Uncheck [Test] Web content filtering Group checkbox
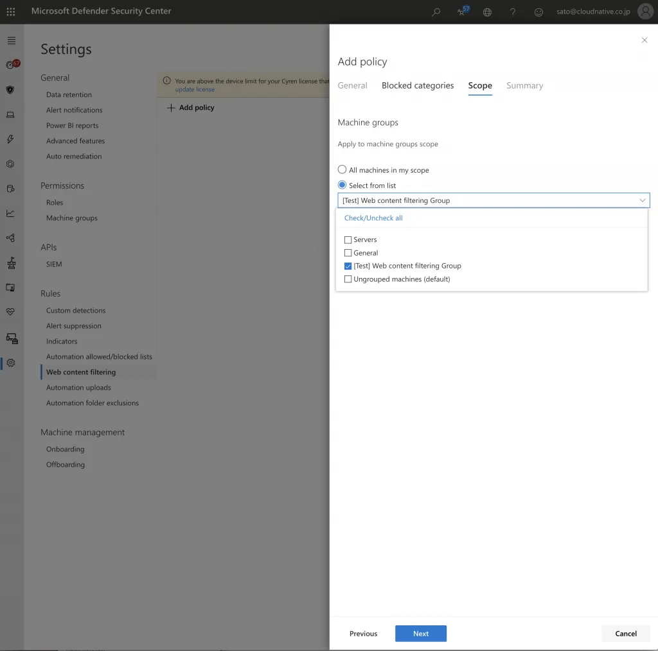Viewport: 658px width, 651px height. coord(348,266)
